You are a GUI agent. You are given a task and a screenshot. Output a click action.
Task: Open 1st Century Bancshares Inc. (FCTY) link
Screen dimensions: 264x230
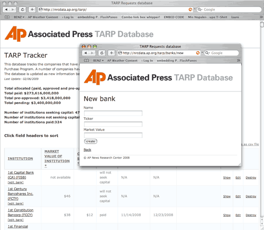point(20,193)
